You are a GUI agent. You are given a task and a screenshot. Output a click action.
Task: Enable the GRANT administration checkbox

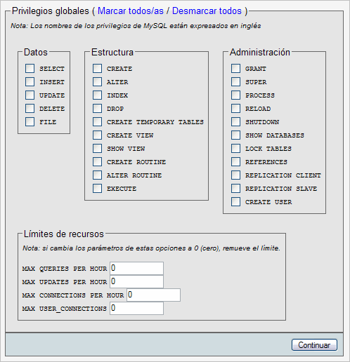point(235,69)
